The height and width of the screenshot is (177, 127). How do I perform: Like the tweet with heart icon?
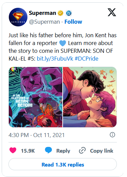(x=13, y=150)
